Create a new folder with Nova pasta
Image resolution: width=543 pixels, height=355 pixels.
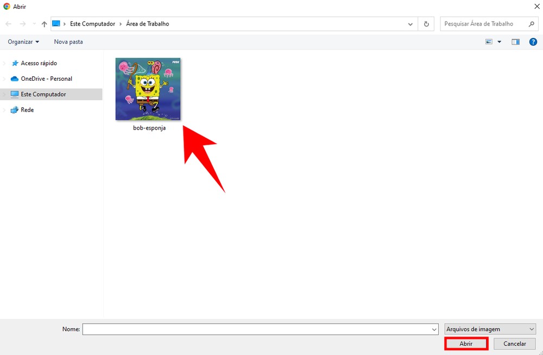pyautogui.click(x=68, y=42)
